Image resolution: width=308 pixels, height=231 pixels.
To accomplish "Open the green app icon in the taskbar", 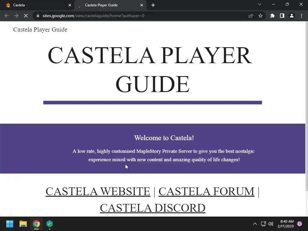I will (50, 224).
